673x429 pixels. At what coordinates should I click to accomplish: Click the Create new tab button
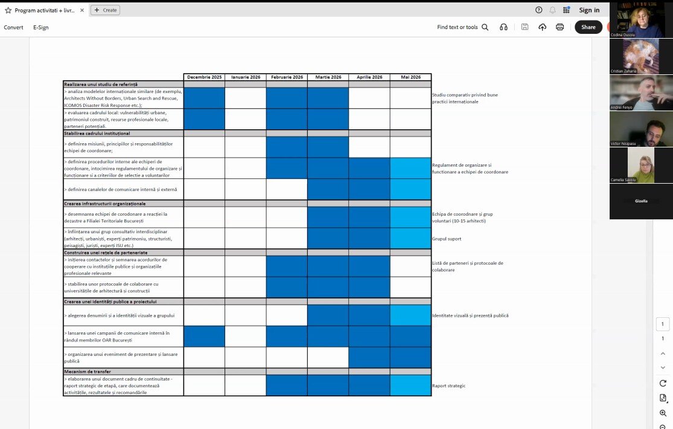[105, 10]
